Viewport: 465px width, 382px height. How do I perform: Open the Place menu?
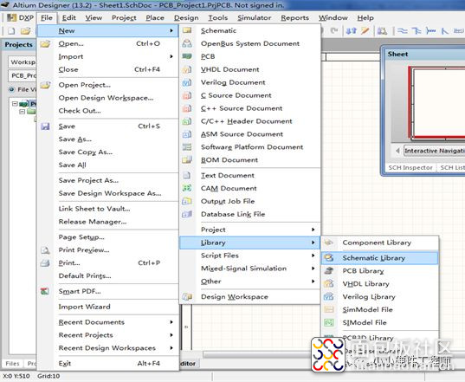coord(155,18)
